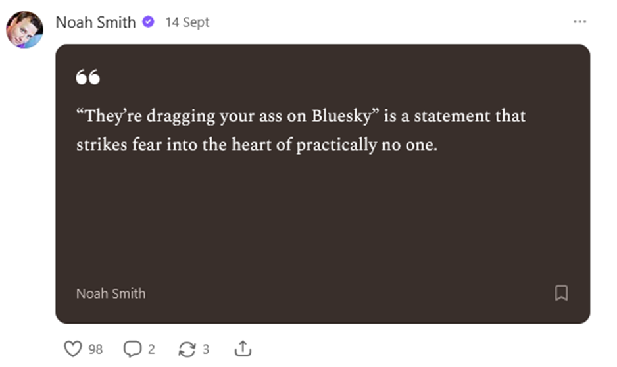Click the purple verified badge
Image resolution: width=617 pixels, height=367 pixels.
[x=149, y=22]
